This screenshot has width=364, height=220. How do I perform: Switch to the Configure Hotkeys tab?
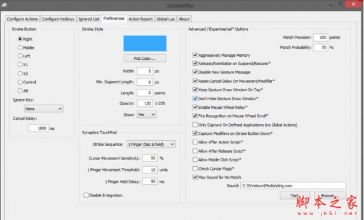(x=58, y=19)
